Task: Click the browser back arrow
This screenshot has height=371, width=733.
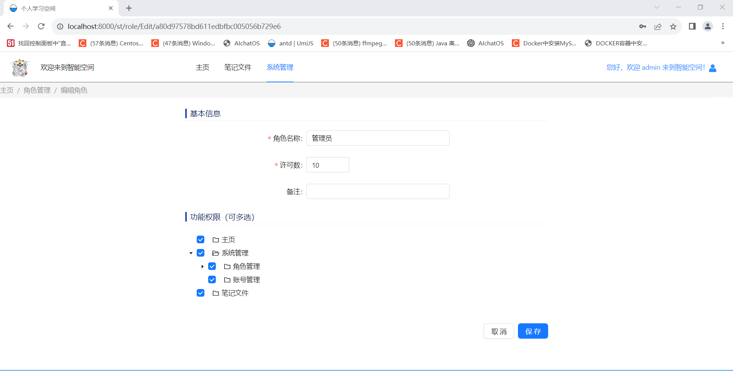Action: tap(11, 26)
